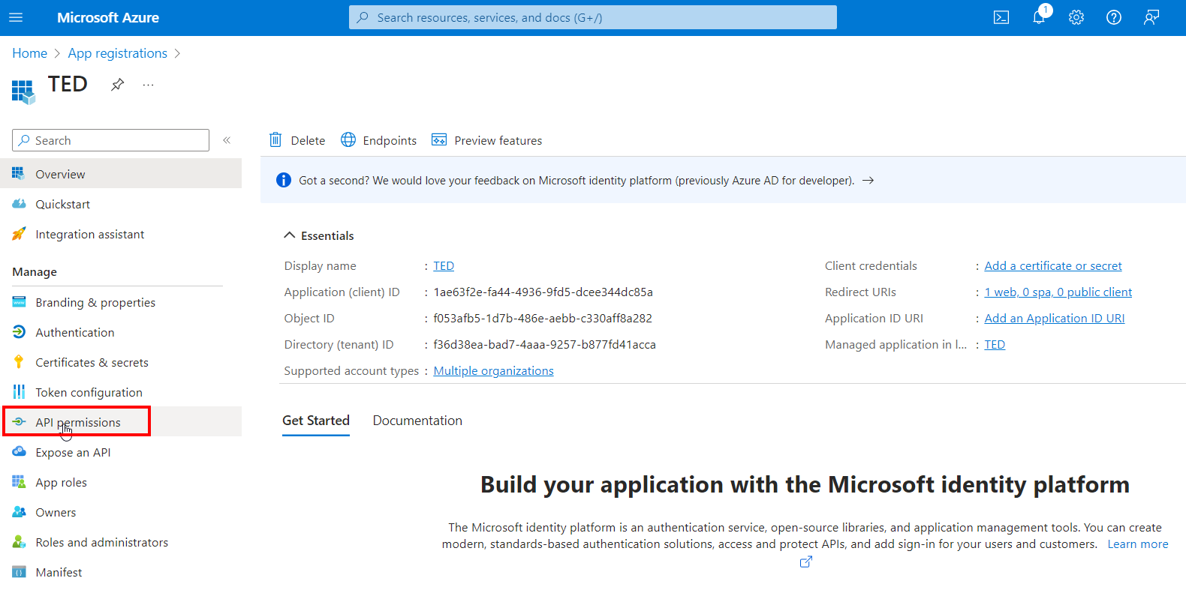The width and height of the screenshot is (1186, 596).
Task: Switch to the Get Started tab
Action: [x=316, y=421]
